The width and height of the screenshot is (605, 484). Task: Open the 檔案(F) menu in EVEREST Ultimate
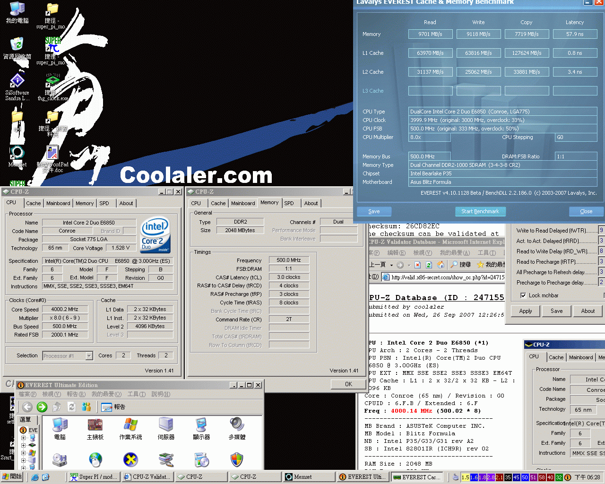[x=27, y=394]
